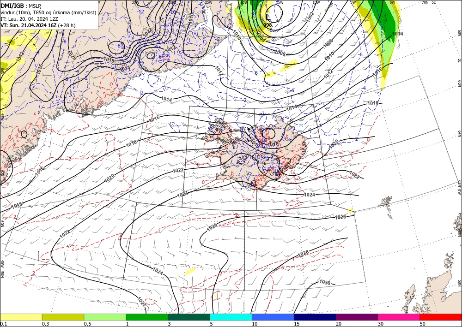The height and width of the screenshot is (327, 462).
Task: Choose the navy 15–20 legend swatch
Action: point(315,317)
